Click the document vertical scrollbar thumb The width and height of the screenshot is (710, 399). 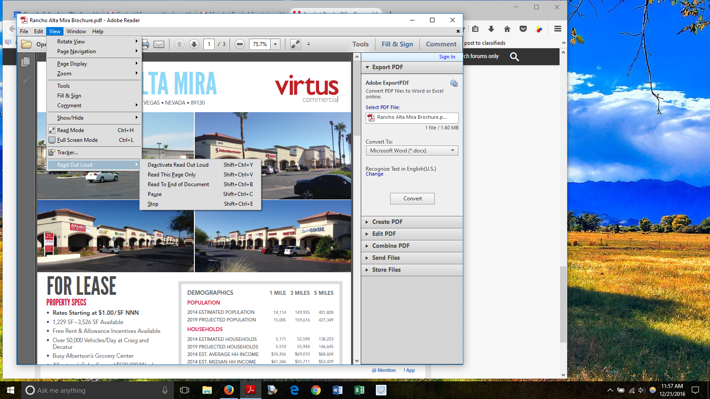(x=357, y=98)
